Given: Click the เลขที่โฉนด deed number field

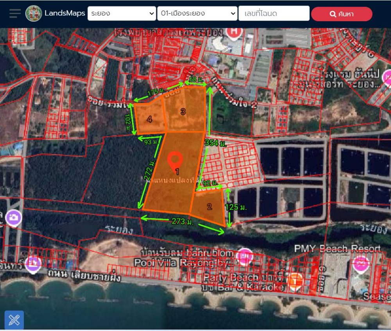Looking at the screenshot, I should 274,14.
